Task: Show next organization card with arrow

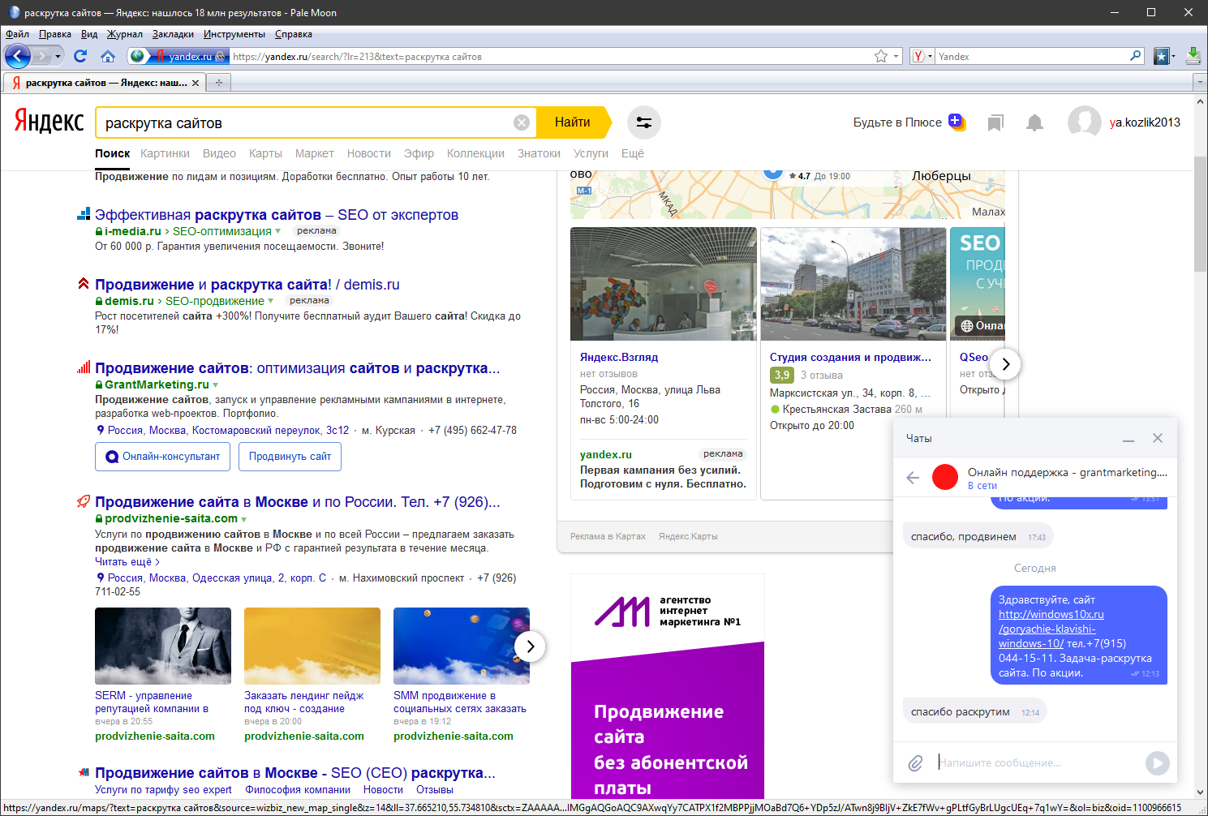Action: point(1005,364)
